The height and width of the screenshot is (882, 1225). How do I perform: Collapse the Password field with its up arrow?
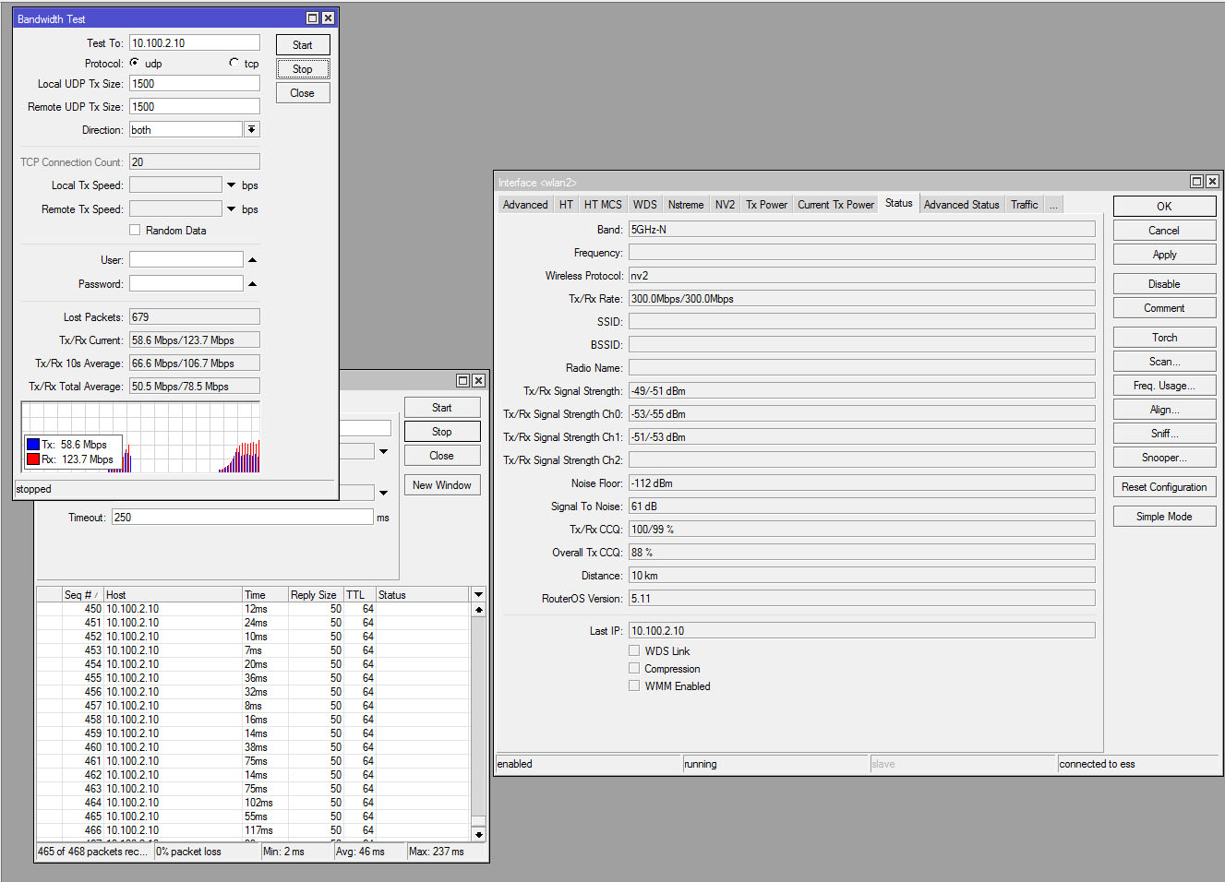252,284
